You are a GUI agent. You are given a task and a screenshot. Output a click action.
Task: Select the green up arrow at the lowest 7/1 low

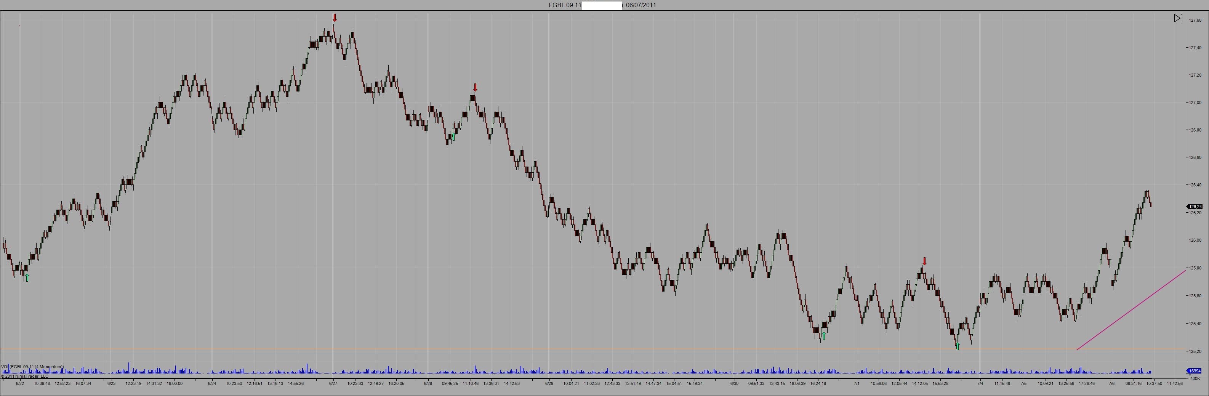pos(958,346)
